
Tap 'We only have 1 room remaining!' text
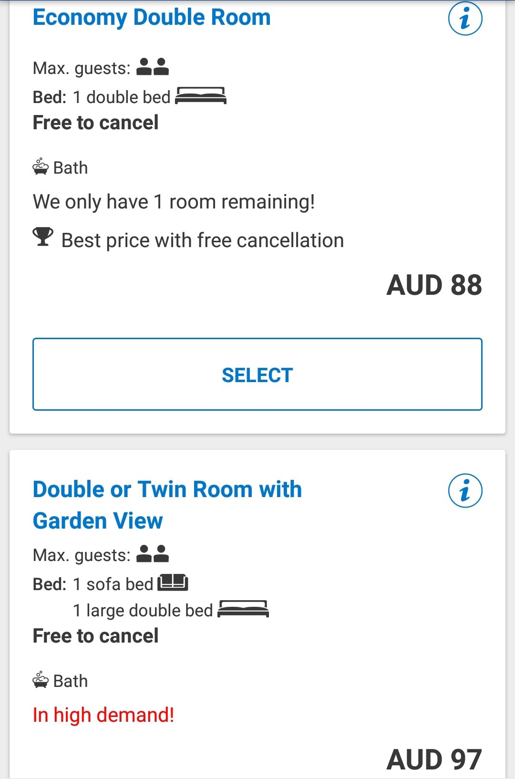(174, 202)
